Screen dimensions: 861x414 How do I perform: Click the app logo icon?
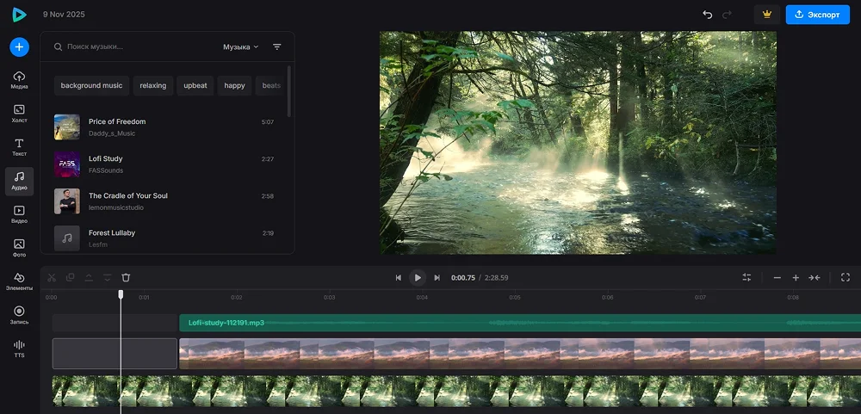point(19,15)
